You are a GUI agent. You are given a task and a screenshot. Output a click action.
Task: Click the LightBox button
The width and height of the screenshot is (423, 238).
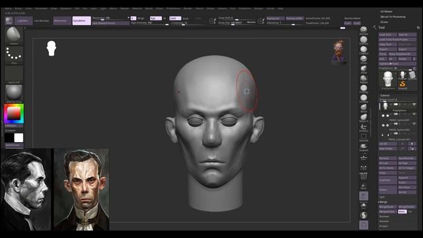coord(24,20)
